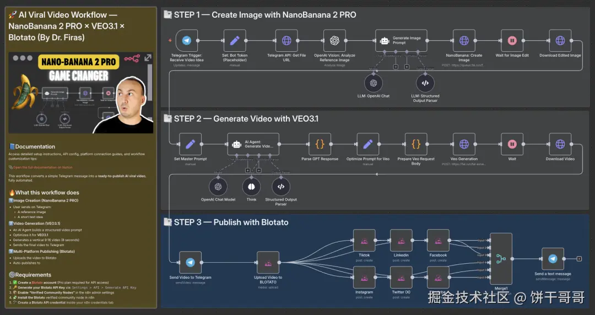The width and height of the screenshot is (595, 315).
Task: Open the NanoBanana: Create Image node
Action: tap(464, 41)
